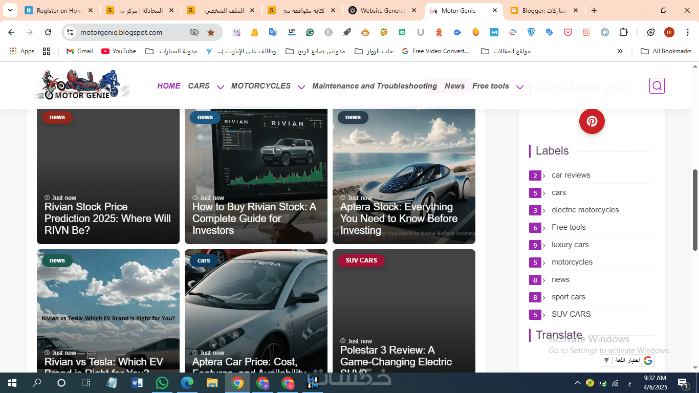Open the Translate language selector dropdown

(627, 360)
